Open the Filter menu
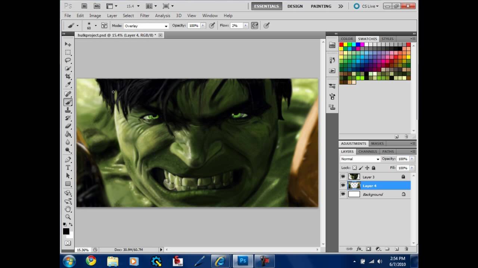 [145, 16]
